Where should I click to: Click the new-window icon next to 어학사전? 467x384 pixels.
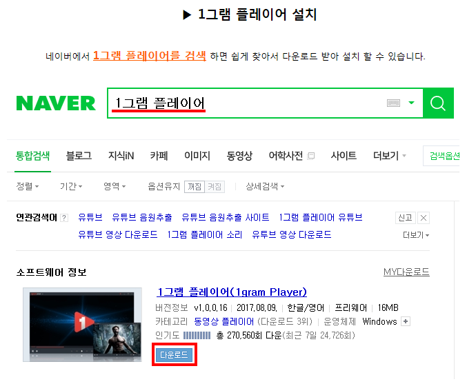(310, 156)
